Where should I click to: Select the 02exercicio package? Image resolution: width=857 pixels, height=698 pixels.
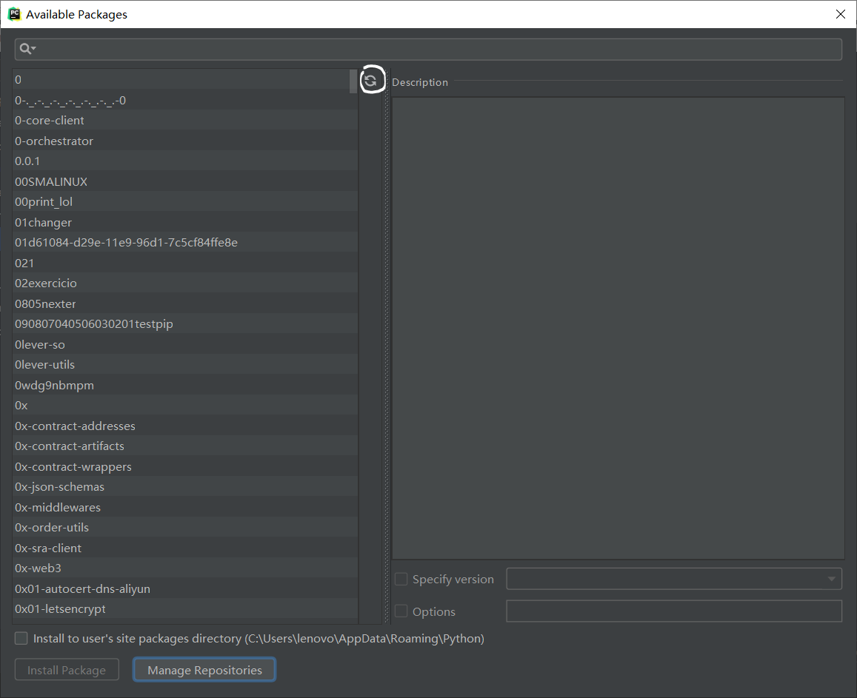pyautogui.click(x=185, y=283)
